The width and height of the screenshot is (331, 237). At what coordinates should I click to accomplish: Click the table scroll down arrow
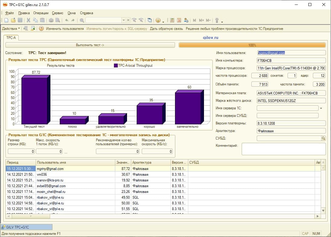(323, 211)
